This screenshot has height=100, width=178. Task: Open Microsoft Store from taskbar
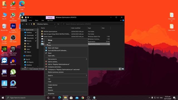click(x=71, y=97)
